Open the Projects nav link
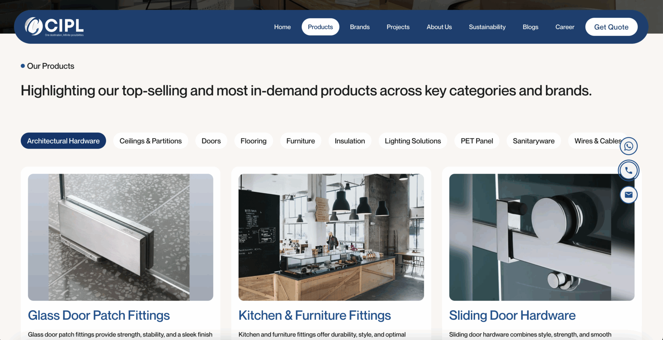This screenshot has height=340, width=663. coord(398,27)
